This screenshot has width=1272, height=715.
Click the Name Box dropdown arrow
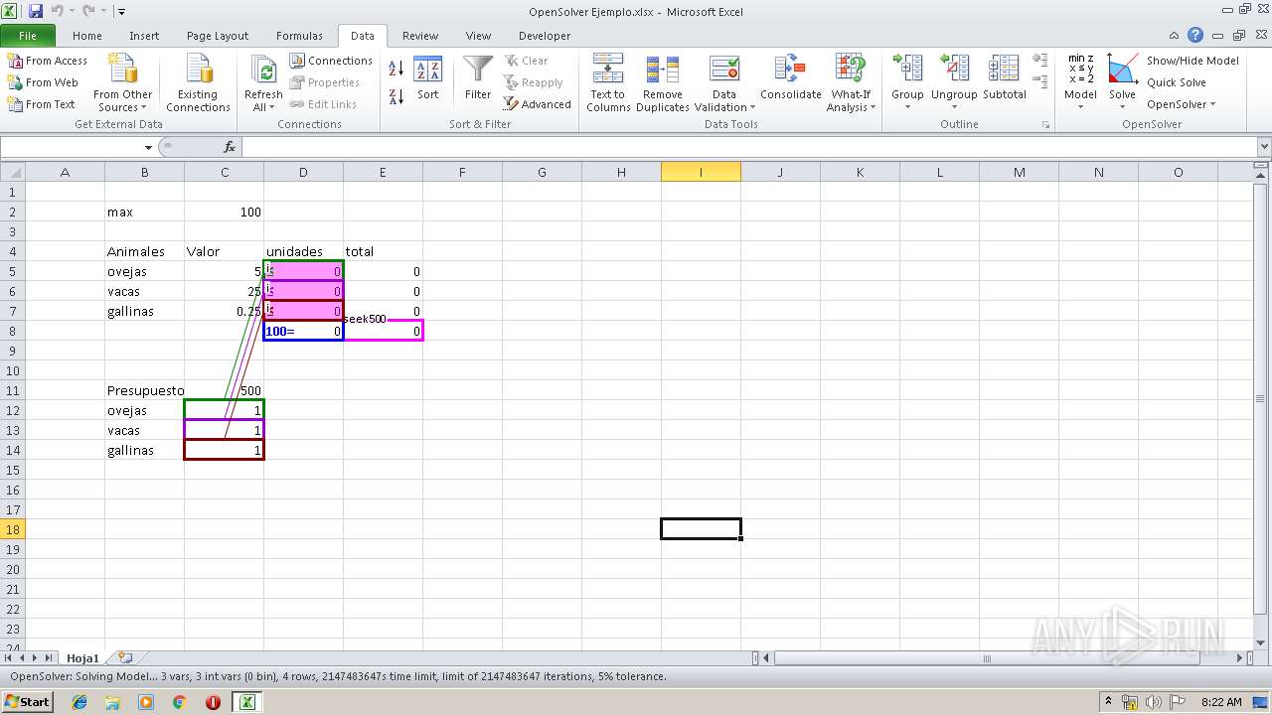point(148,147)
